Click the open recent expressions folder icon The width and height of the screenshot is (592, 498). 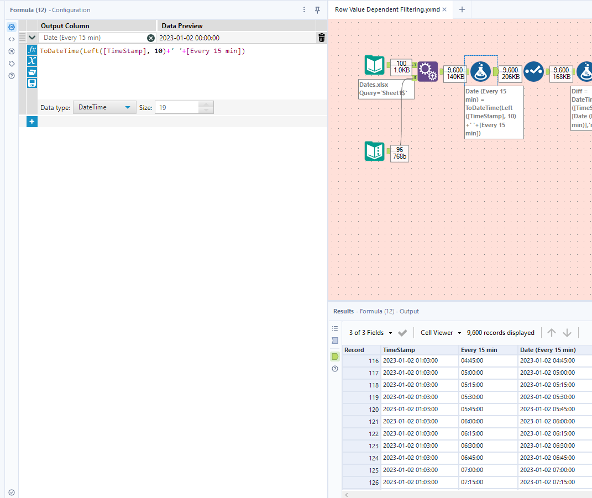32,72
